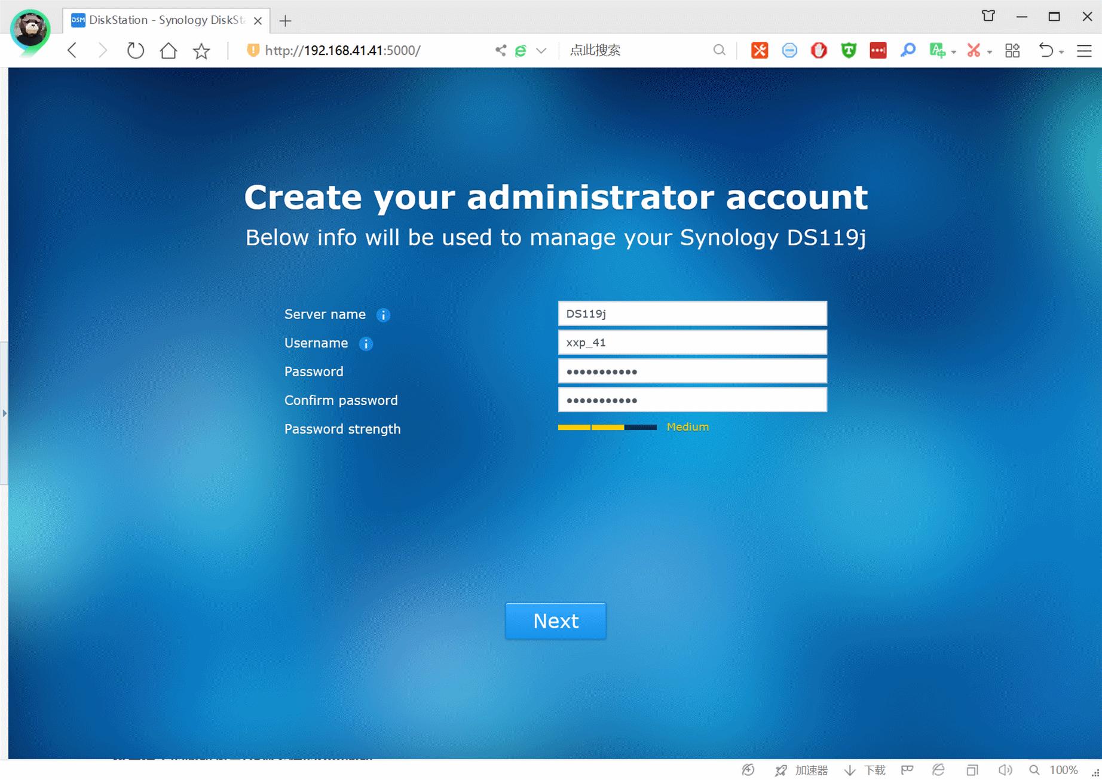This screenshot has height=780, width=1102.
Task: Click the undo close-tab arrow icon
Action: point(1046,50)
